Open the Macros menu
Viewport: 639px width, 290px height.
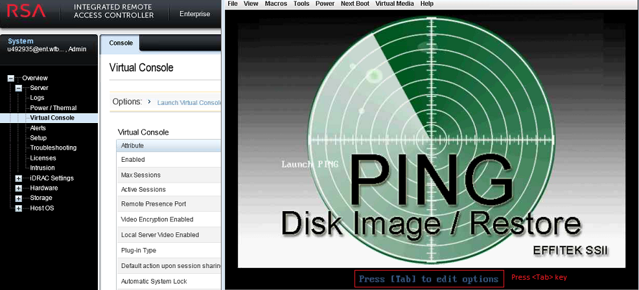276,4
